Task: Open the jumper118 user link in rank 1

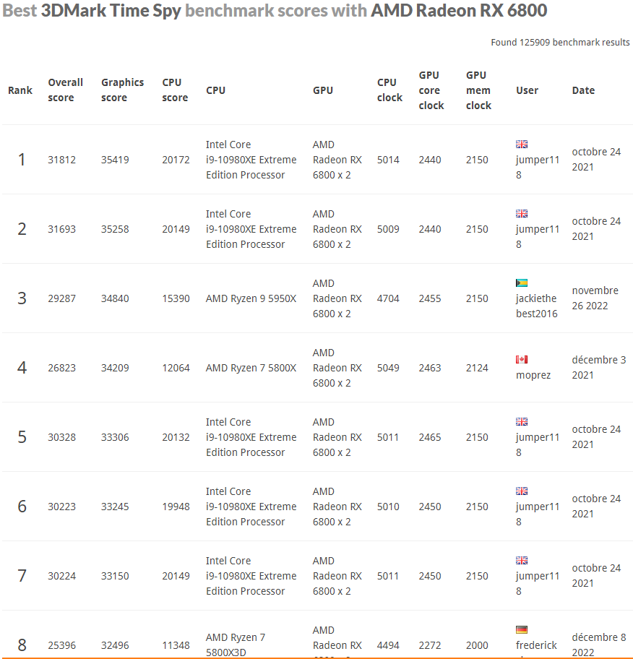Action: pos(538,167)
